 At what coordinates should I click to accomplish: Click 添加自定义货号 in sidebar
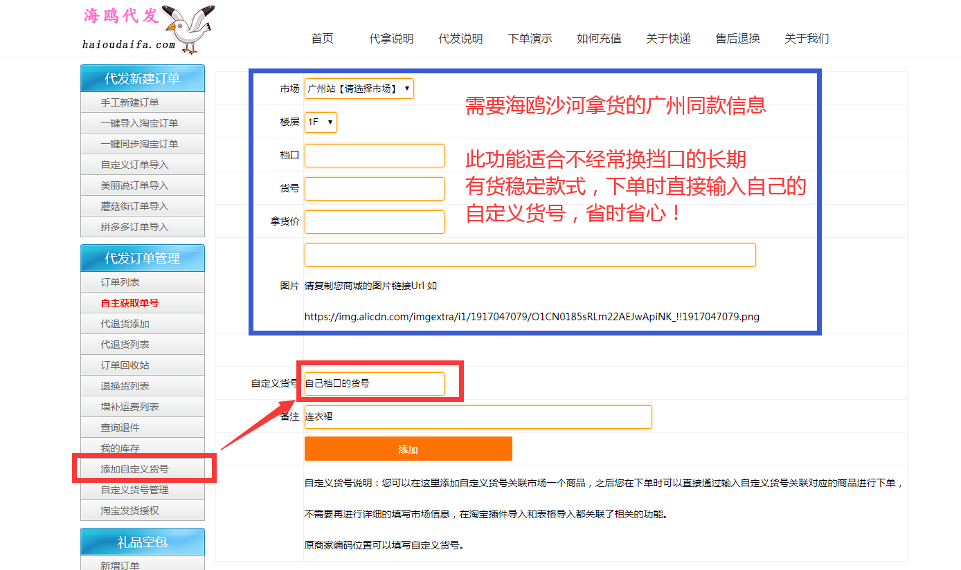point(134,469)
